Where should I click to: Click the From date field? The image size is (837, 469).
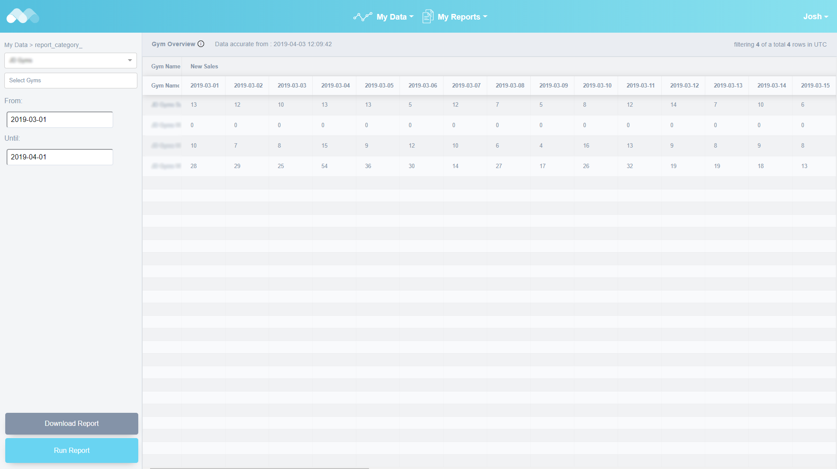(x=60, y=120)
